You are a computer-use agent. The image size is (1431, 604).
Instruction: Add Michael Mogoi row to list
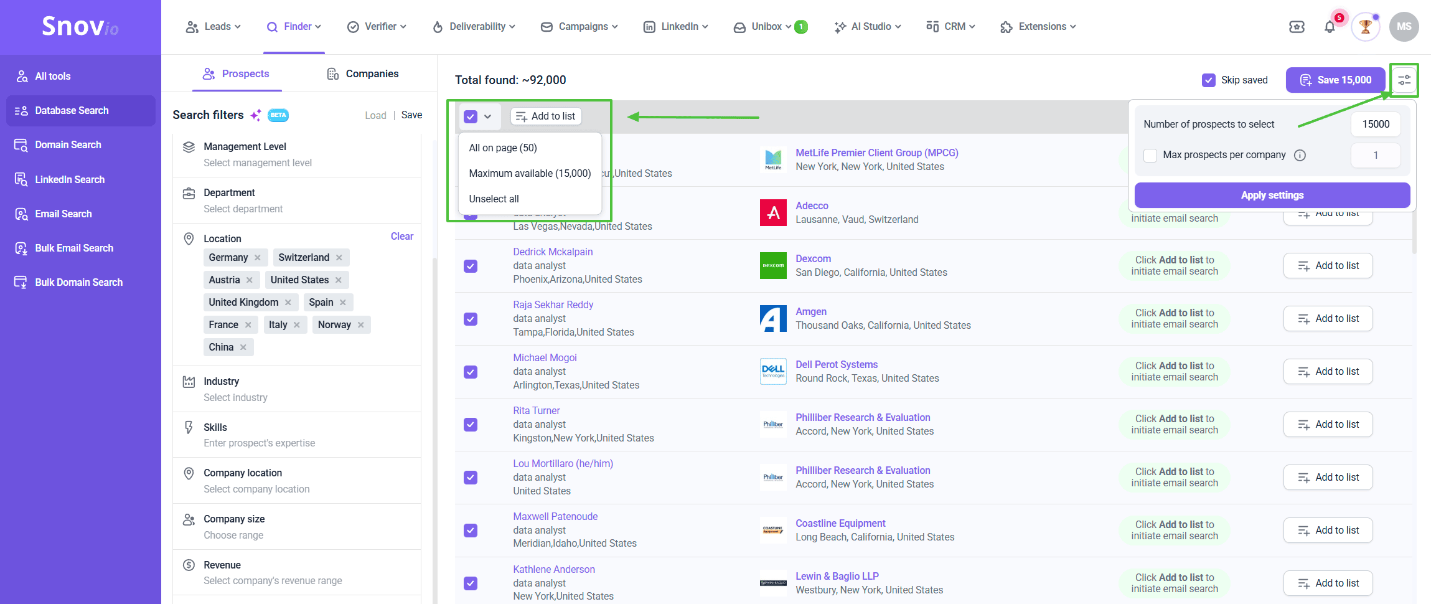coord(1328,372)
